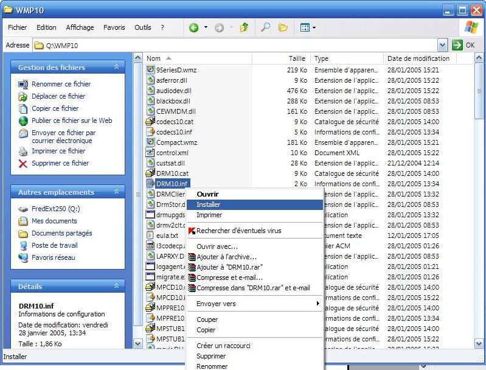Choose Créer un raccourci entry

[x=255, y=346]
